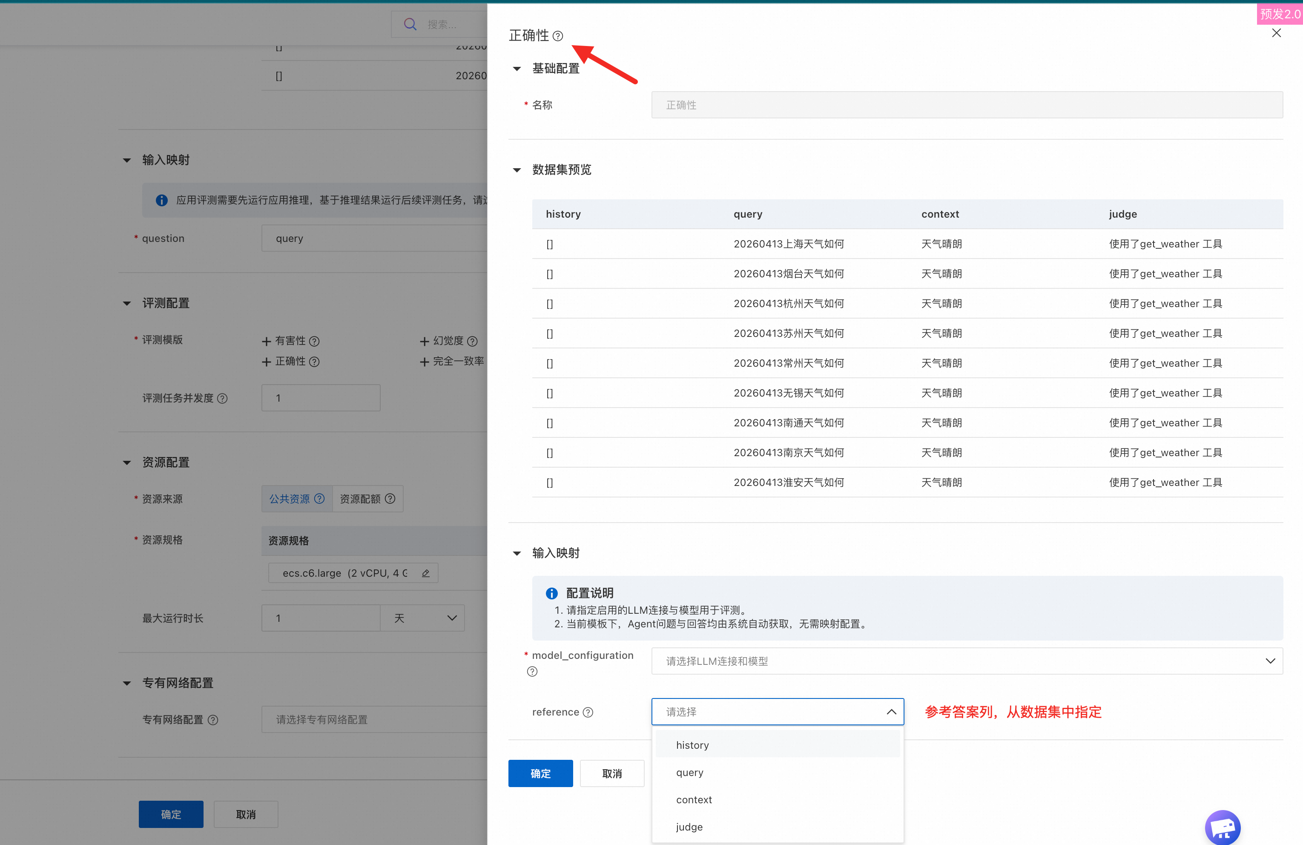Viewport: 1303px width, 845px height.
Task: Click the question mapping query field
Action: (374, 238)
